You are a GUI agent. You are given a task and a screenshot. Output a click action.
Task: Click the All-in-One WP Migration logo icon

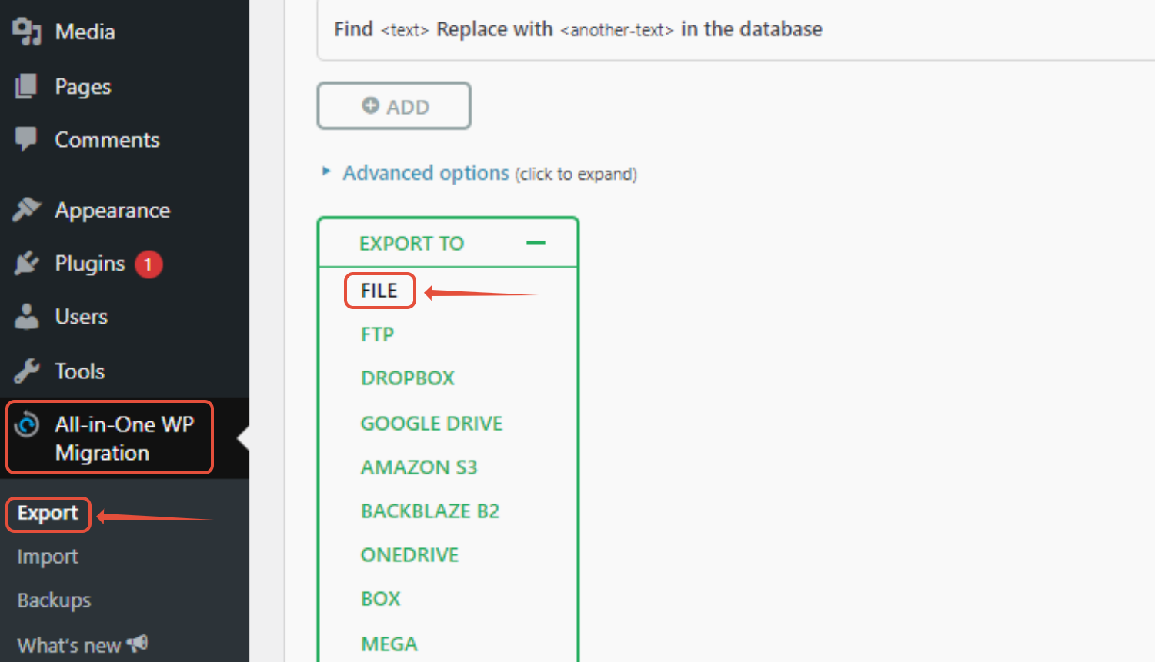pyautogui.click(x=27, y=424)
